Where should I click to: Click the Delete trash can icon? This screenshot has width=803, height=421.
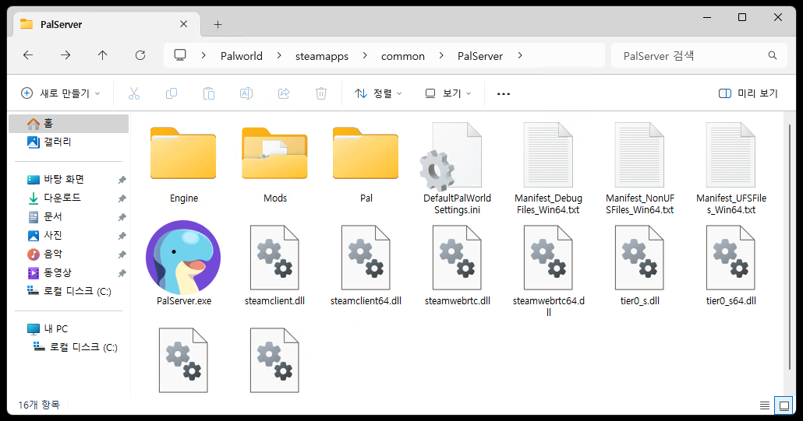point(321,93)
